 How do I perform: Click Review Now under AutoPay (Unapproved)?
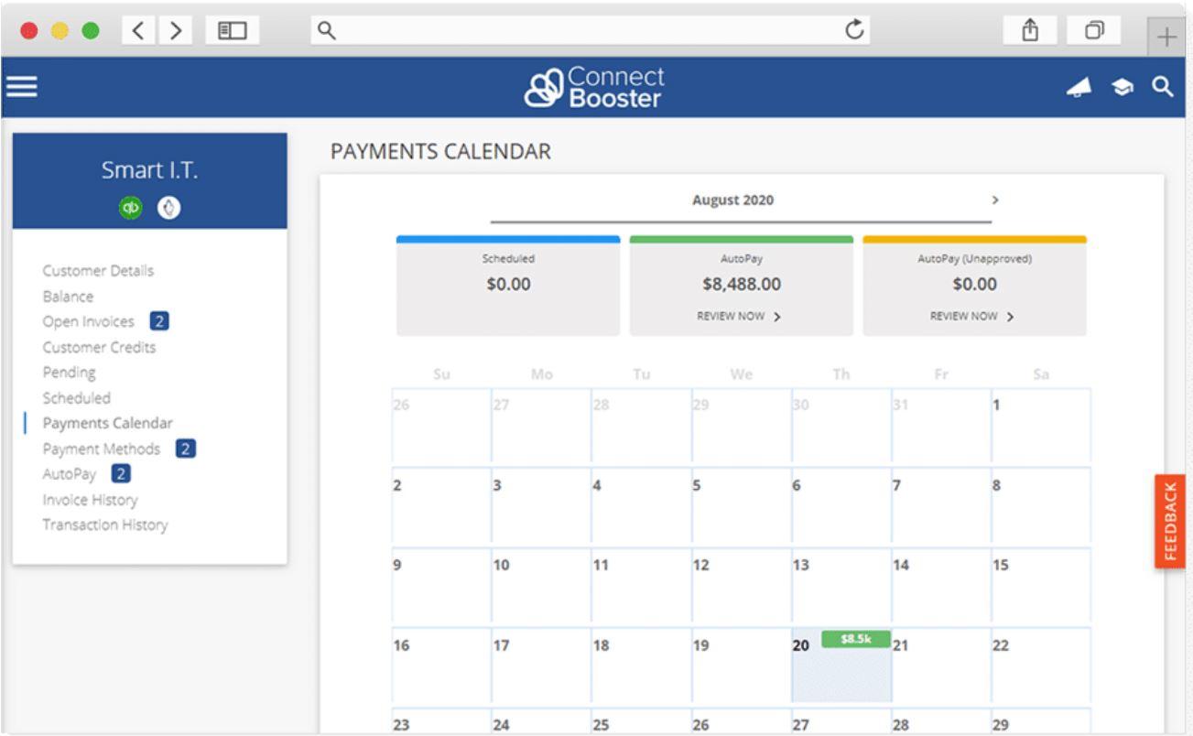click(973, 317)
